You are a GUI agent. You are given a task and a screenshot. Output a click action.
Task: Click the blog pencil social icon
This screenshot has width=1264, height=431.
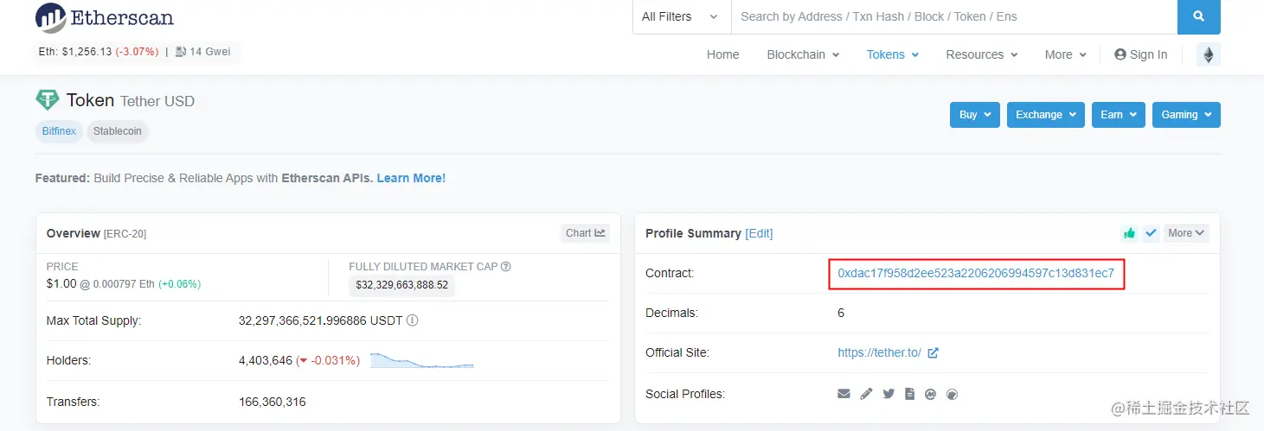pos(866,394)
